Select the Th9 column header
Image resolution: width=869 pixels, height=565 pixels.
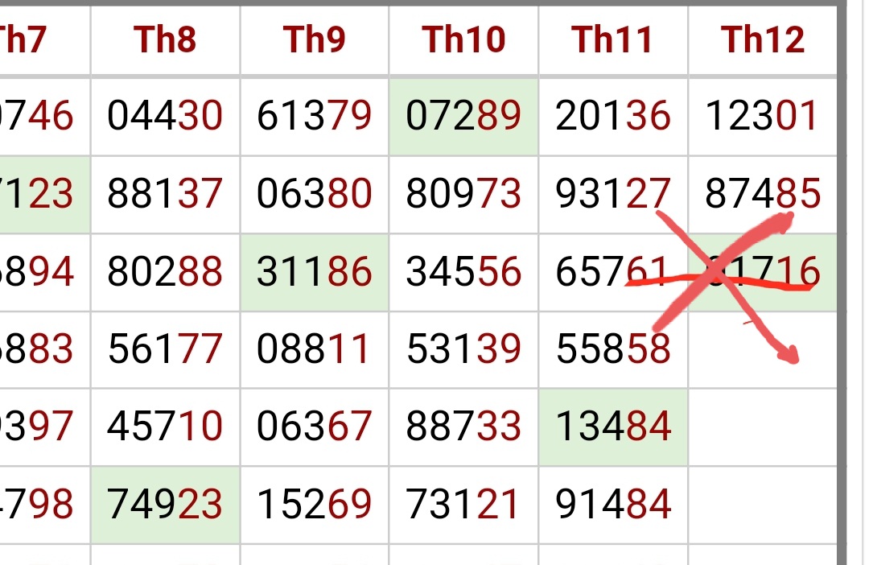(315, 39)
